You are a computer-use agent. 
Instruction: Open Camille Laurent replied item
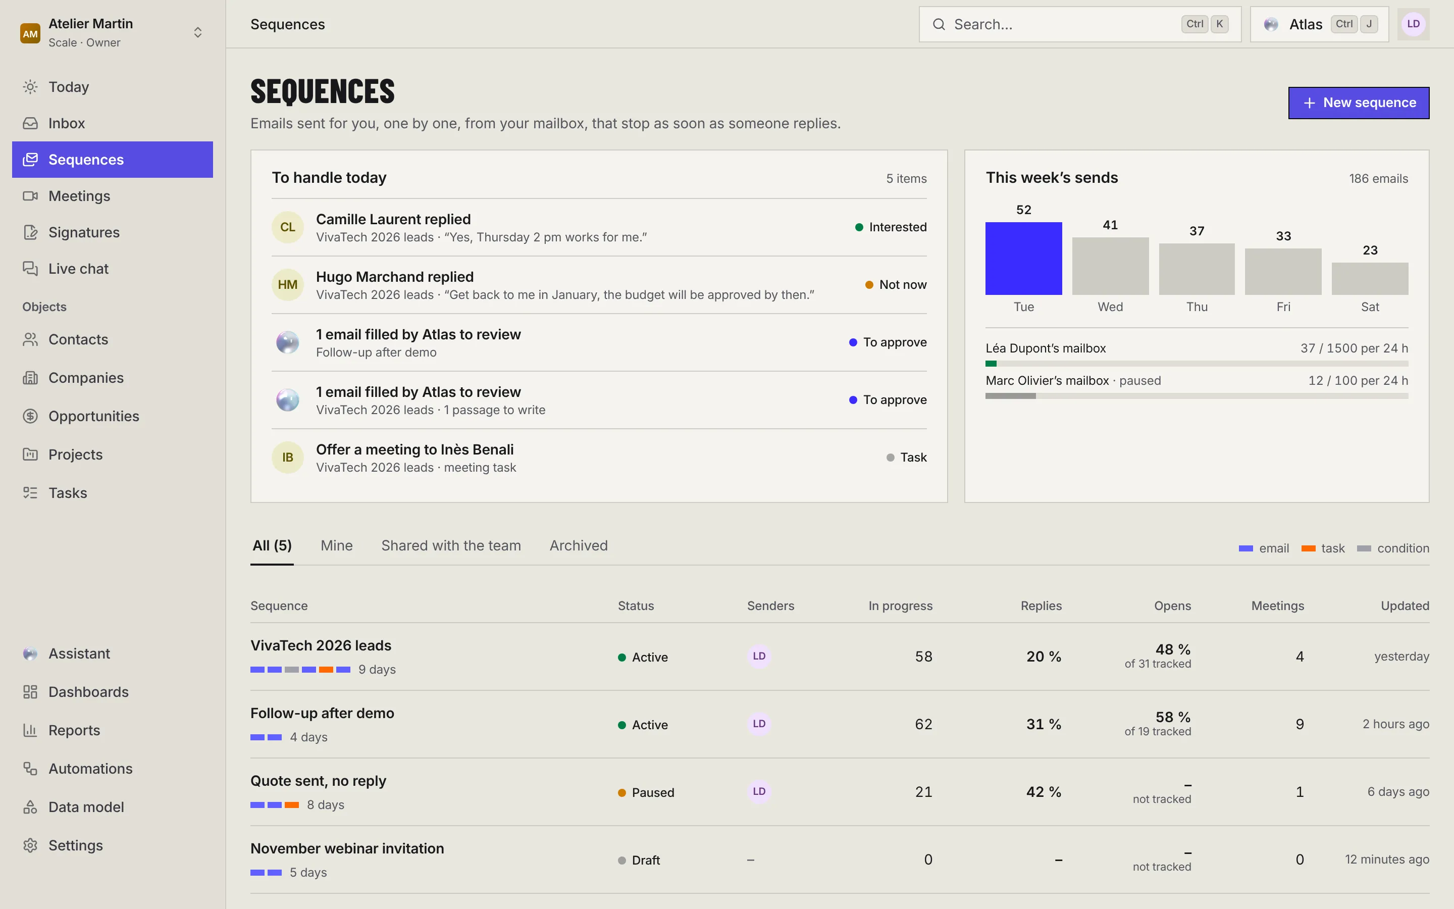[x=599, y=228]
